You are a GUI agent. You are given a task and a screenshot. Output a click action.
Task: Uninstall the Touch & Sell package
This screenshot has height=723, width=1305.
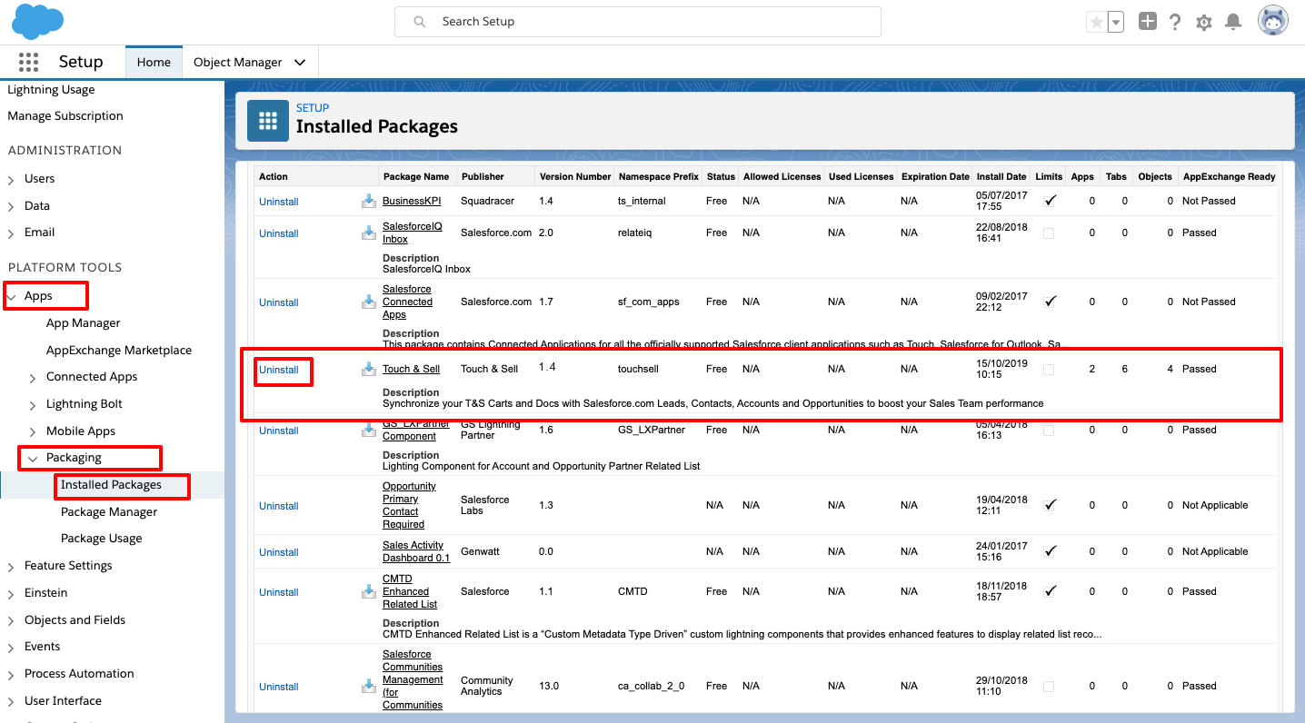point(279,370)
